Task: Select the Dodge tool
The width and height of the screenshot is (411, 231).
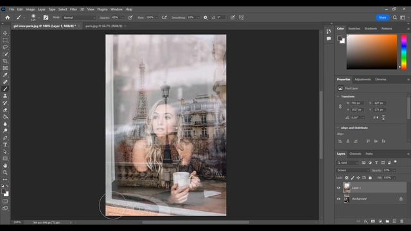Action: (5, 131)
